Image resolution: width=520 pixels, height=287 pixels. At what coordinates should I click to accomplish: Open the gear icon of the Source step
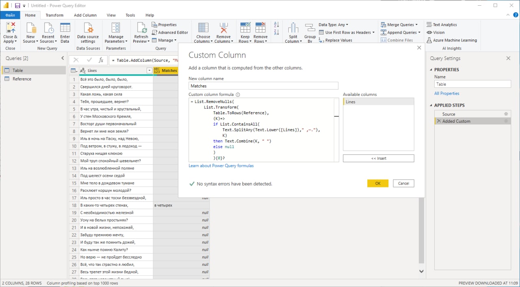[x=506, y=114]
